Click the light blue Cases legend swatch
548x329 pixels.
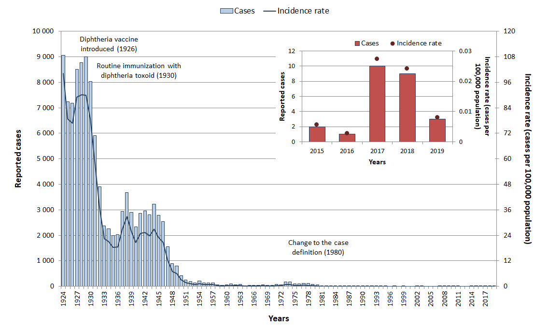(226, 11)
